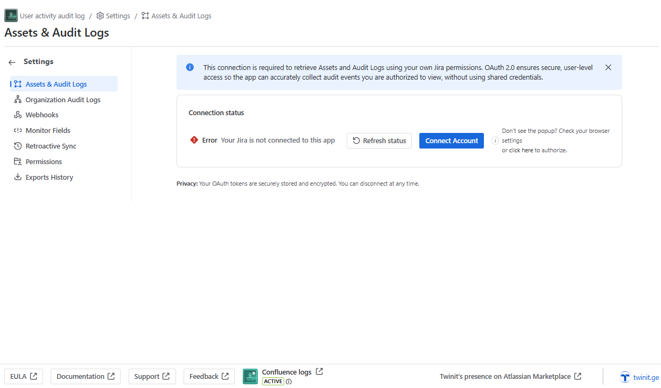Image resolution: width=661 pixels, height=388 pixels.
Task: Click the Refresh status button
Action: [x=379, y=141]
